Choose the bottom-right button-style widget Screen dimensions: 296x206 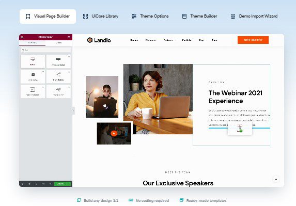point(58,91)
